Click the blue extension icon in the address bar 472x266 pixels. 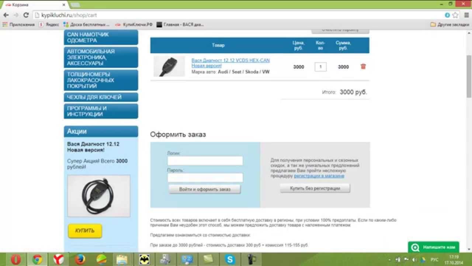(447, 15)
